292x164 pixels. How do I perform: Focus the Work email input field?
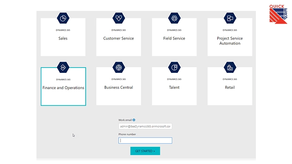click(x=145, y=126)
